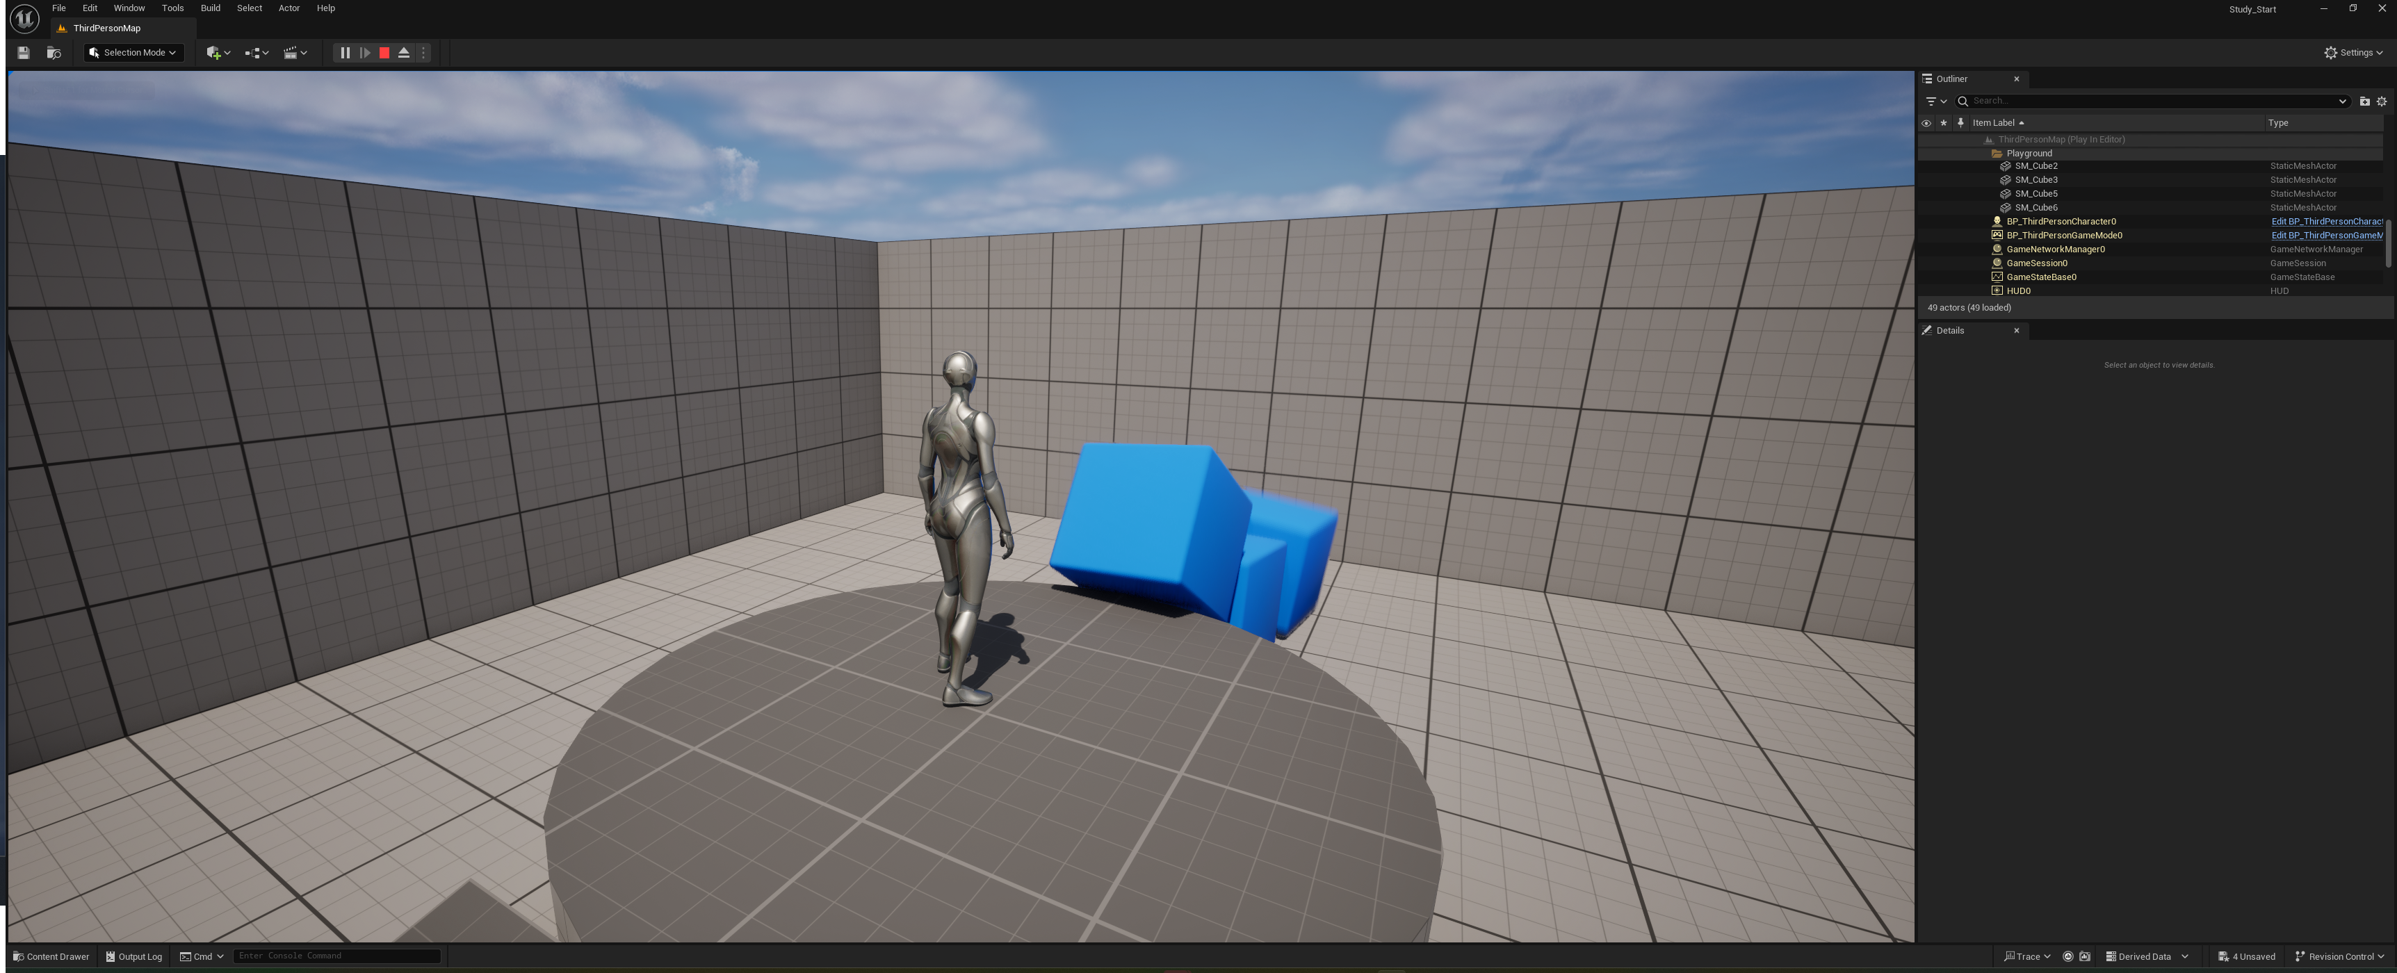Open the Outliner filter dropdown

tap(1935, 101)
